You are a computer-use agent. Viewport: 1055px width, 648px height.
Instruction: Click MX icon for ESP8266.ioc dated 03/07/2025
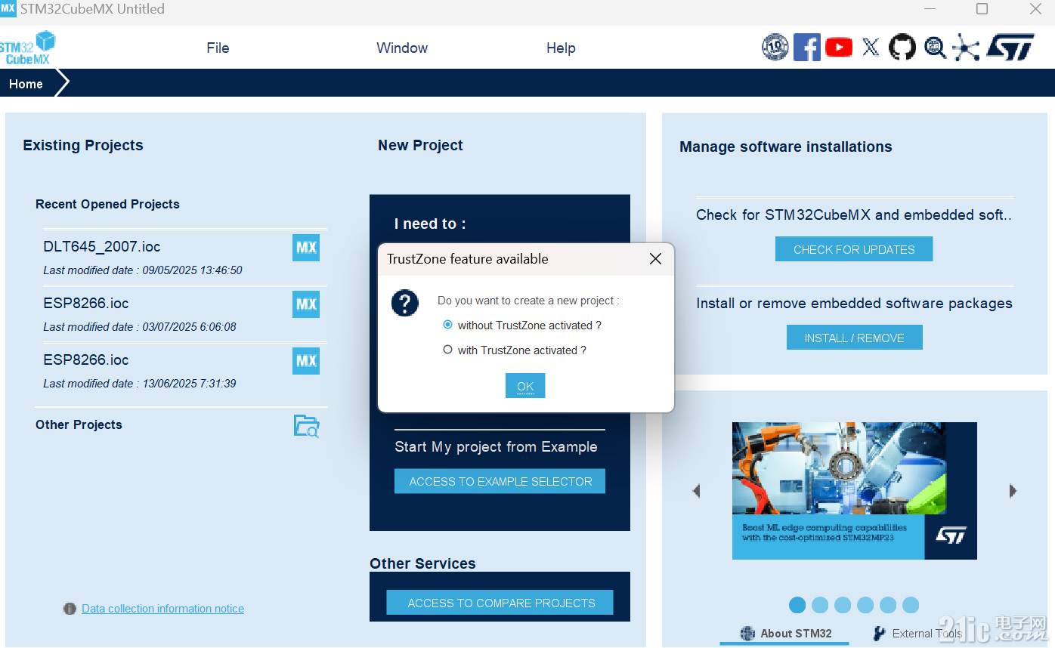point(306,304)
